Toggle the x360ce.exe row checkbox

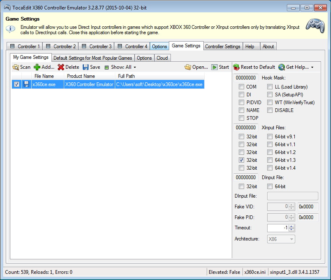(16, 84)
